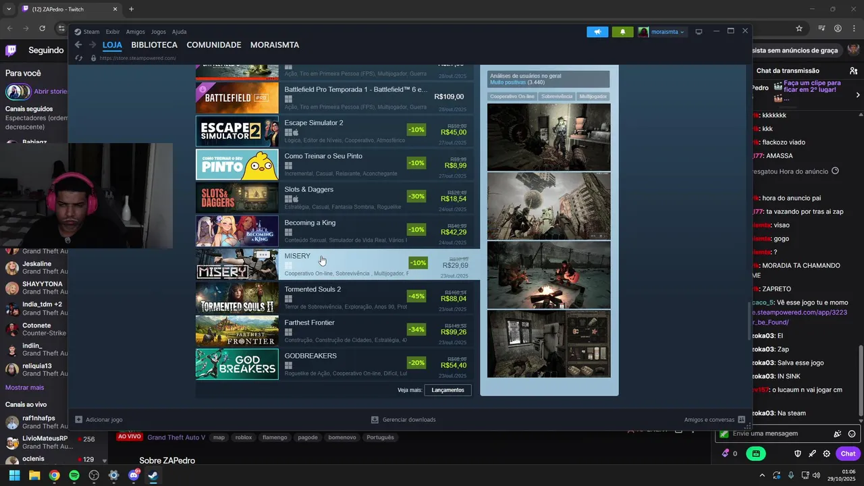Open Tormented Souls 2 store listing
The width and height of the screenshot is (864, 486).
point(334,298)
